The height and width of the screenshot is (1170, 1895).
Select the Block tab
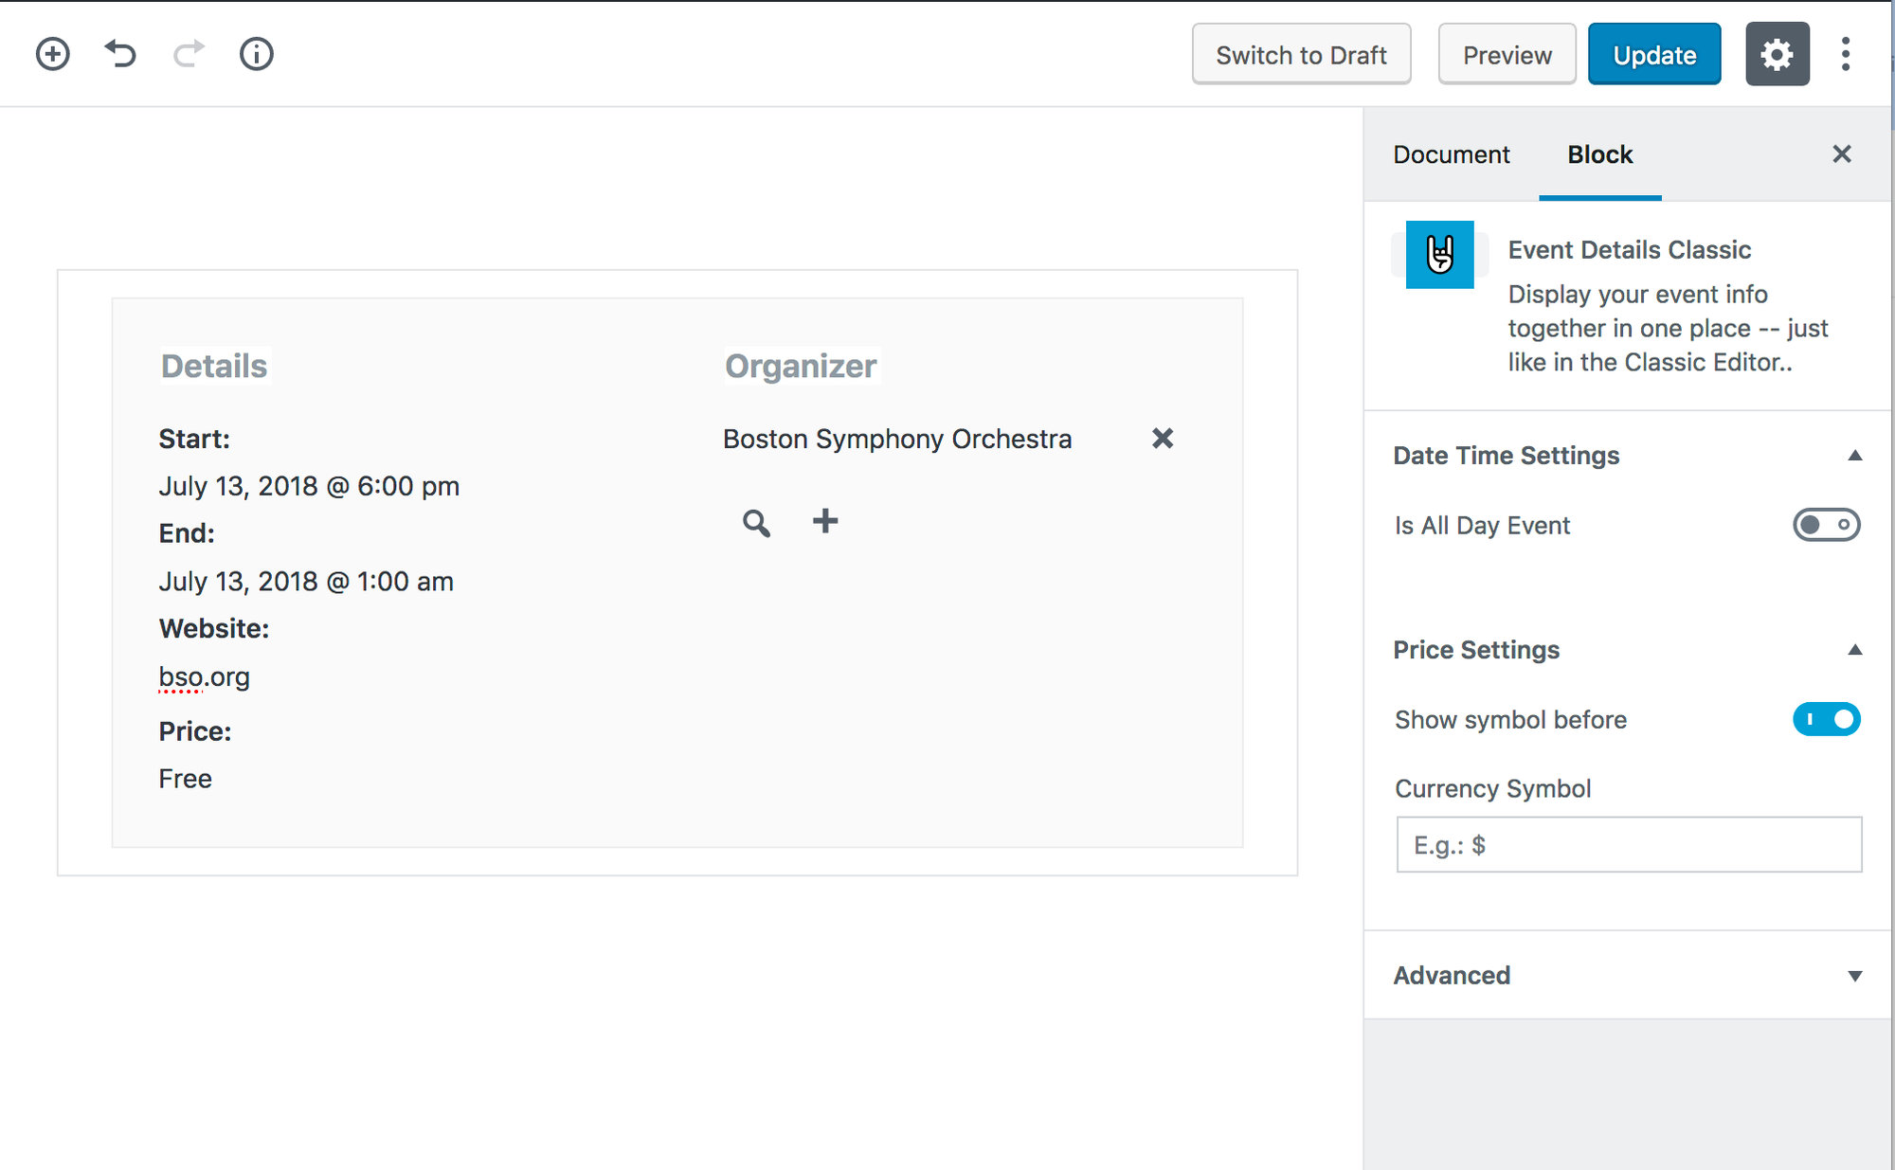pos(1599,154)
